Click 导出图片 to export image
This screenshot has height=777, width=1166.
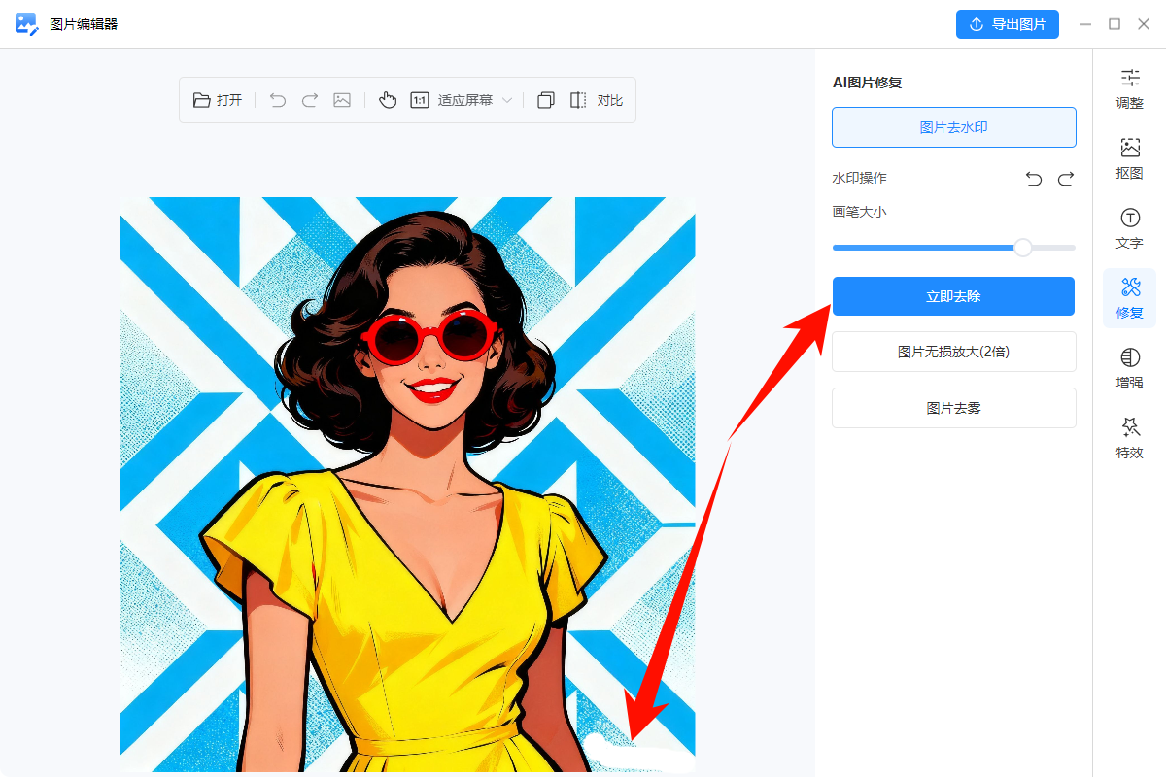click(x=1007, y=24)
